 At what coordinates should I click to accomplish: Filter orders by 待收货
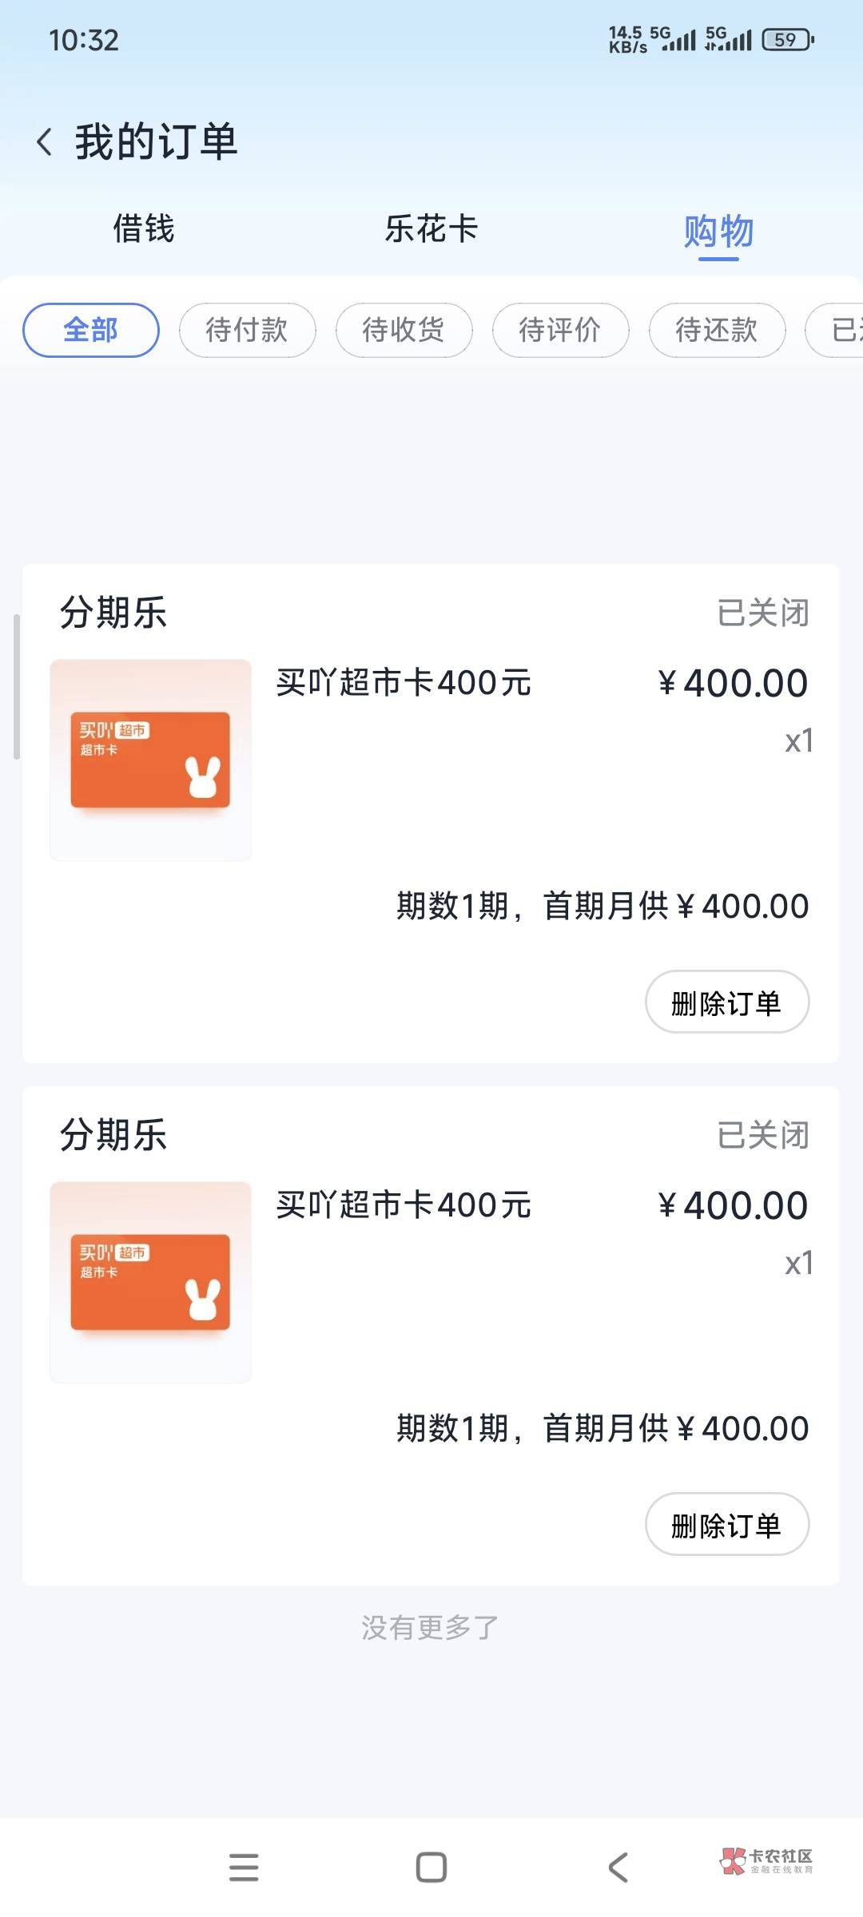(x=404, y=330)
